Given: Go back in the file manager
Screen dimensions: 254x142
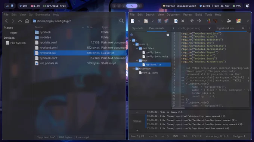Looking at the screenshot, I should click(6, 21).
